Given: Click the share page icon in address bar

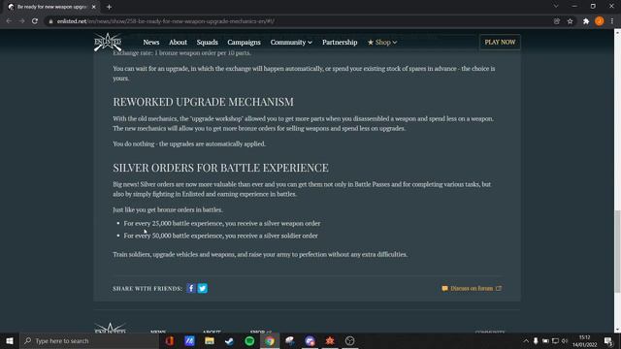Looking at the screenshot, I should 557,21.
